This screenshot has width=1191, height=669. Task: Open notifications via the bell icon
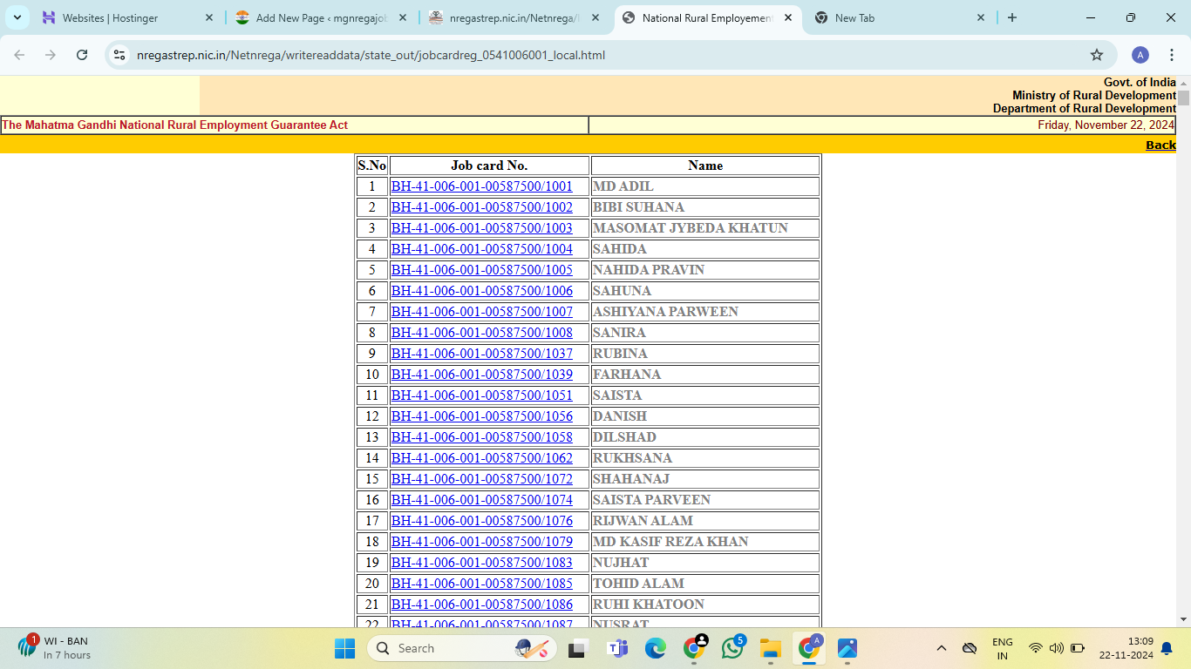1167,648
